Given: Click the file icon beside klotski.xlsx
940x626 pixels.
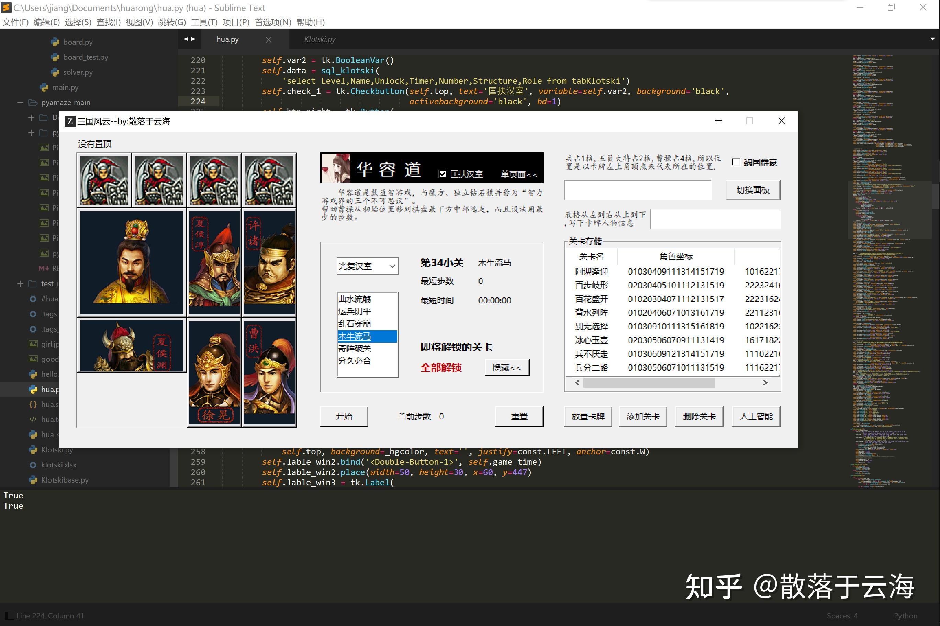Looking at the screenshot, I should pos(33,465).
